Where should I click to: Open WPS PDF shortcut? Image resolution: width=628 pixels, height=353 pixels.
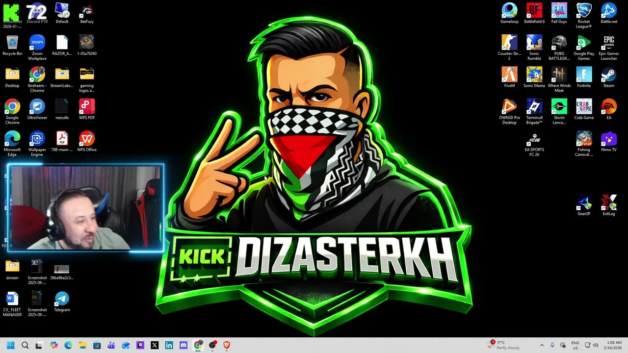[87, 110]
